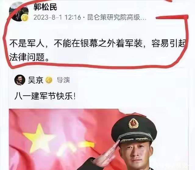Click the 吴京 username in reposted card
This screenshot has height=170, width=195.
click(36, 80)
